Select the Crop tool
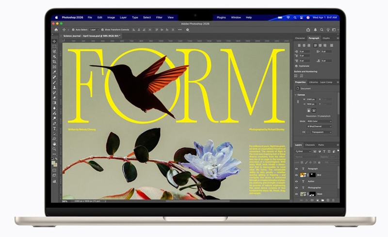Screen dimensions: 388x237 pos(54,62)
